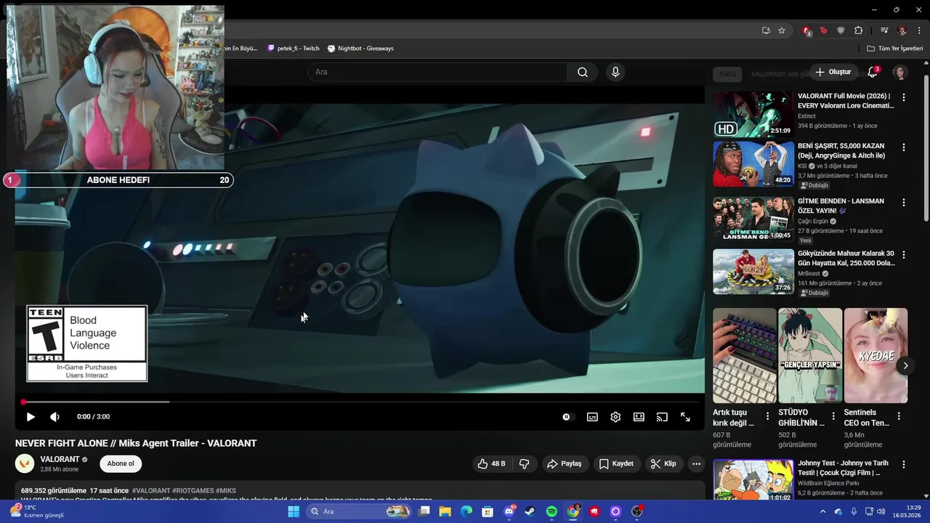The width and height of the screenshot is (930, 523).
Task: Click the #RIOTGAMES hashtag
Action: click(193, 491)
